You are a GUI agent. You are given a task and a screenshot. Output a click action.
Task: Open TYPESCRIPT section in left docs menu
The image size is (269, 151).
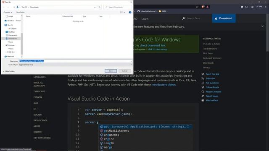coord(39,91)
